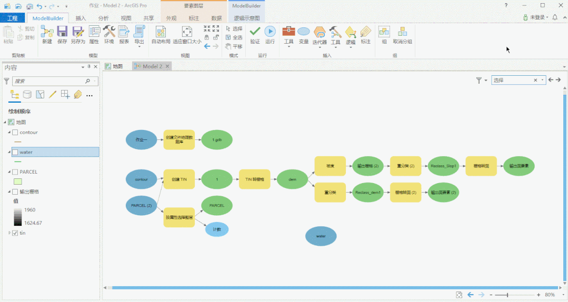
Task: Click Undo arrow in quick access toolbar
Action: 39,6
